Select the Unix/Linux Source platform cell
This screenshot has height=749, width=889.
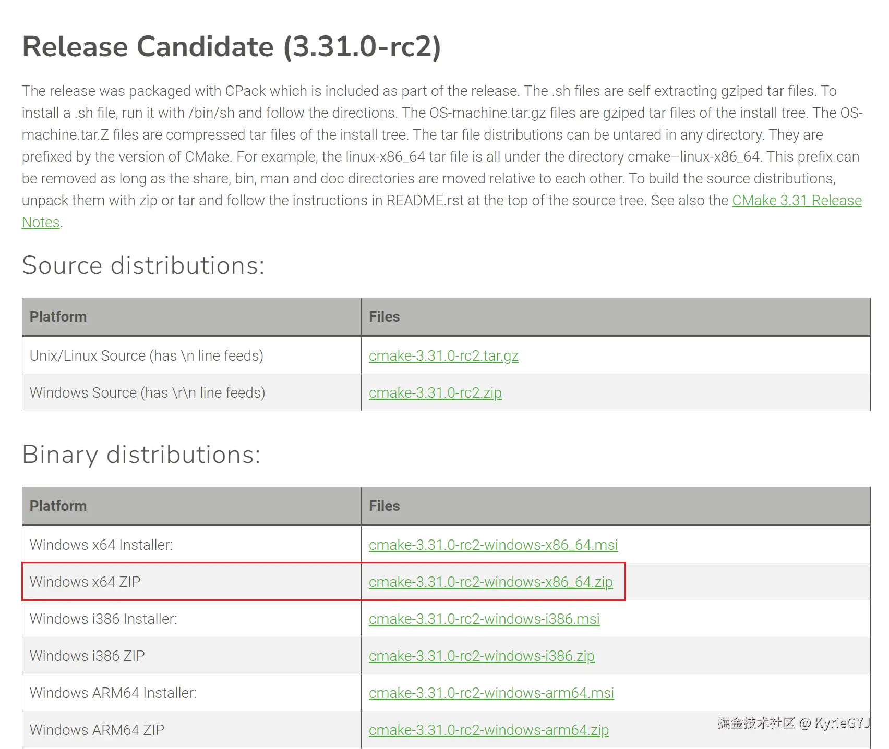click(x=191, y=355)
